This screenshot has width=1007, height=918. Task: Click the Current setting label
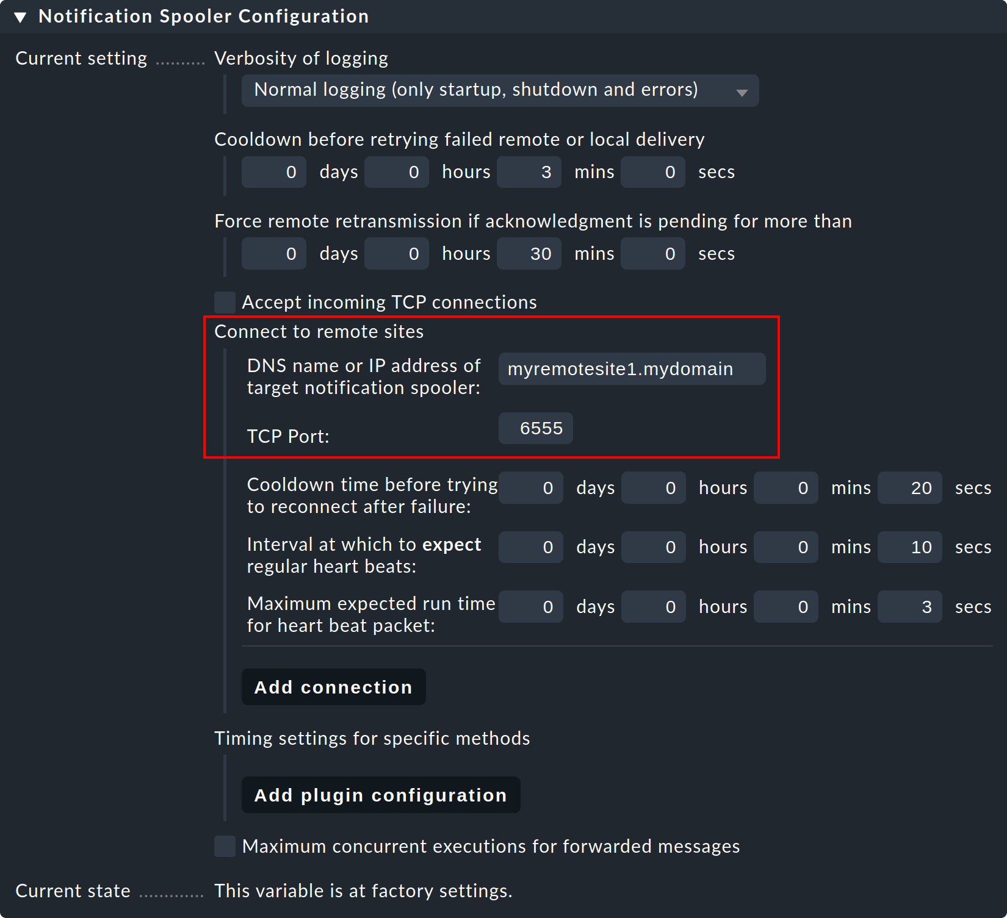click(x=81, y=58)
